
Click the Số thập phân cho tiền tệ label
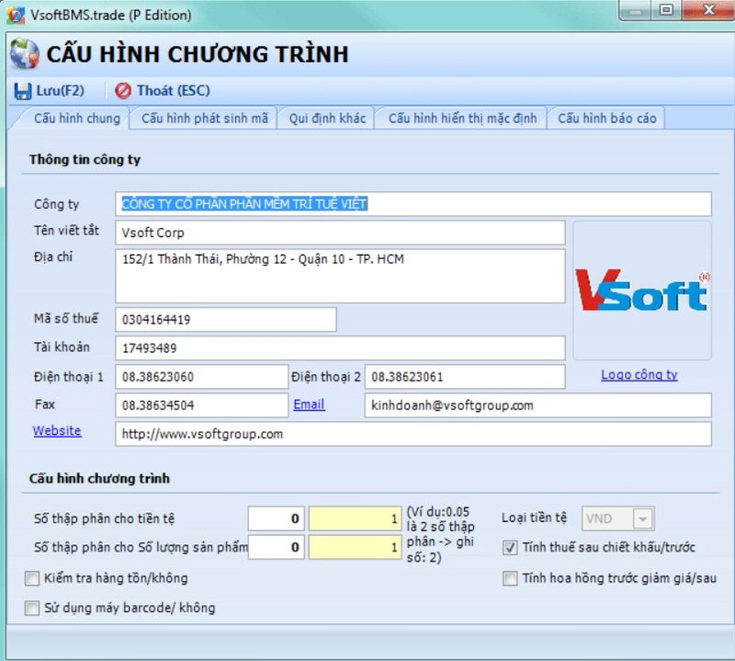pos(104,519)
